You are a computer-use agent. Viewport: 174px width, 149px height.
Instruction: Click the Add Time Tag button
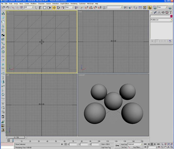click(x=106, y=147)
